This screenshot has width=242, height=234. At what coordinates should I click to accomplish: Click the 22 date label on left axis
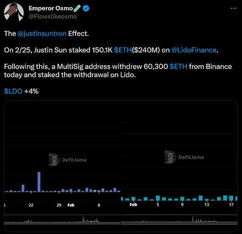click(31, 205)
